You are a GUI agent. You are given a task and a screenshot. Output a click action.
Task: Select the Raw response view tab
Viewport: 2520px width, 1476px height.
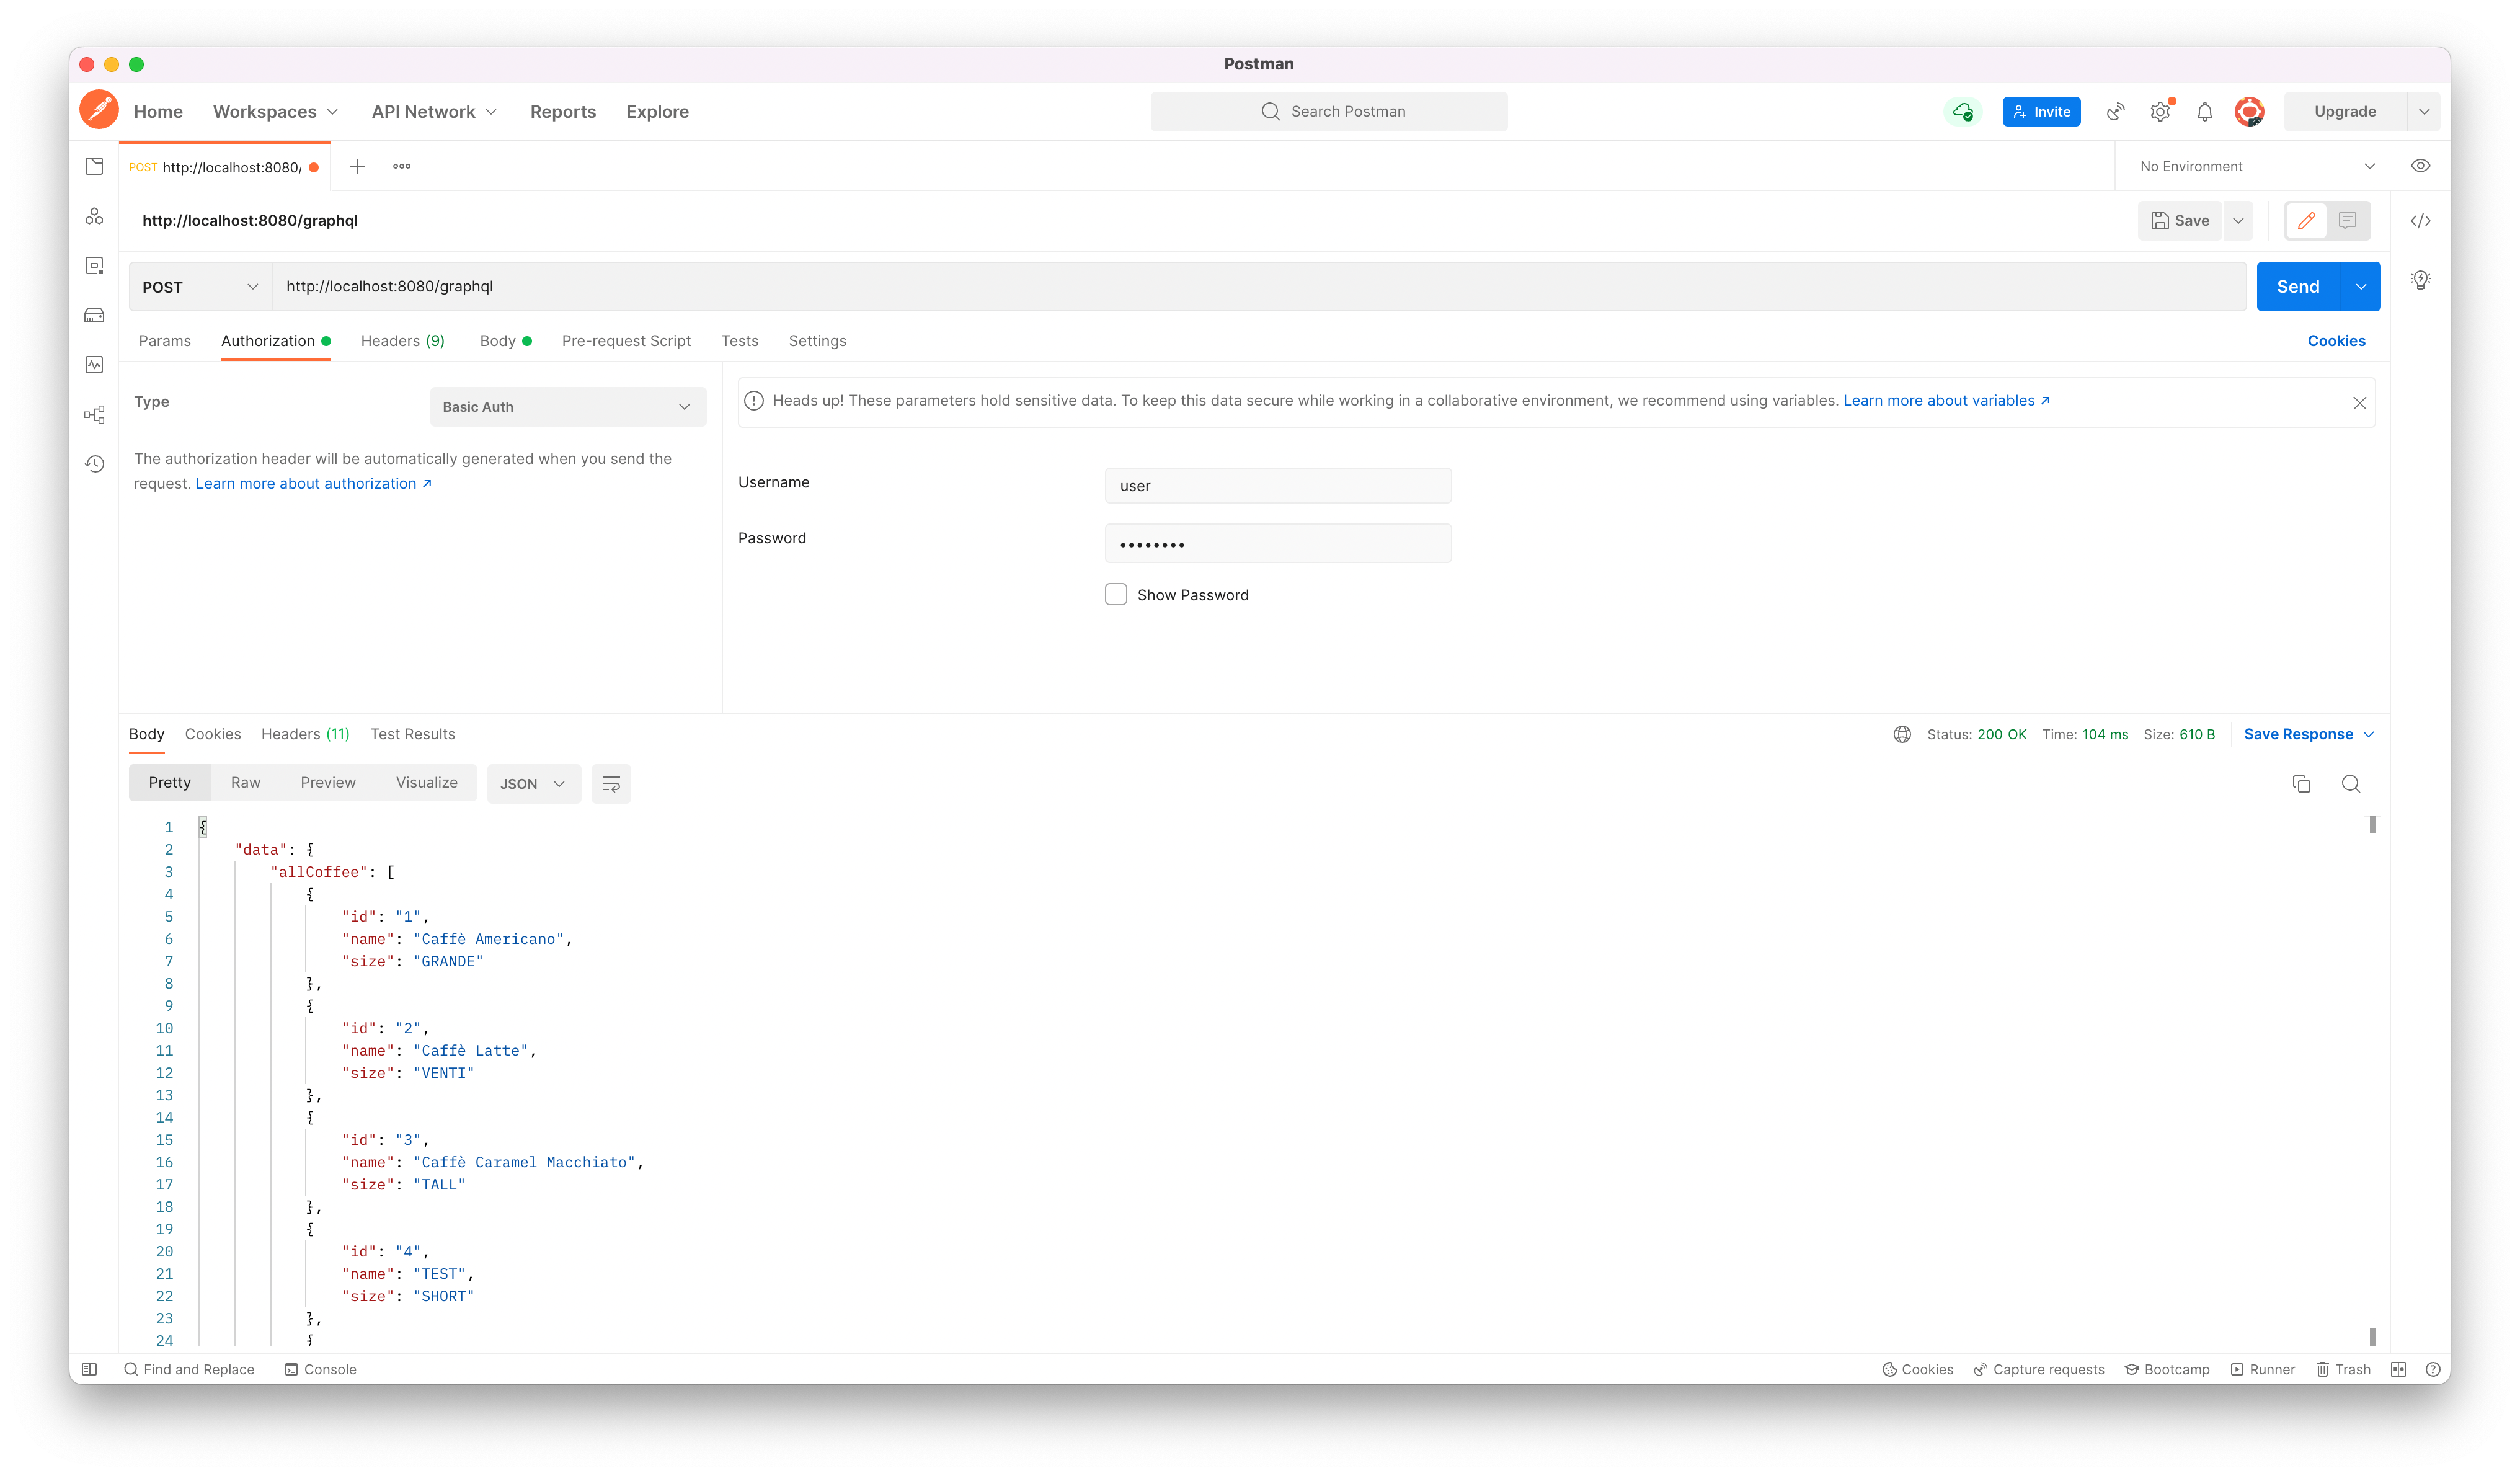pyautogui.click(x=245, y=783)
